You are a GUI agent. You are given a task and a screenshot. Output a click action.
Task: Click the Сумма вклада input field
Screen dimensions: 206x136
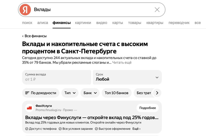(57, 77)
